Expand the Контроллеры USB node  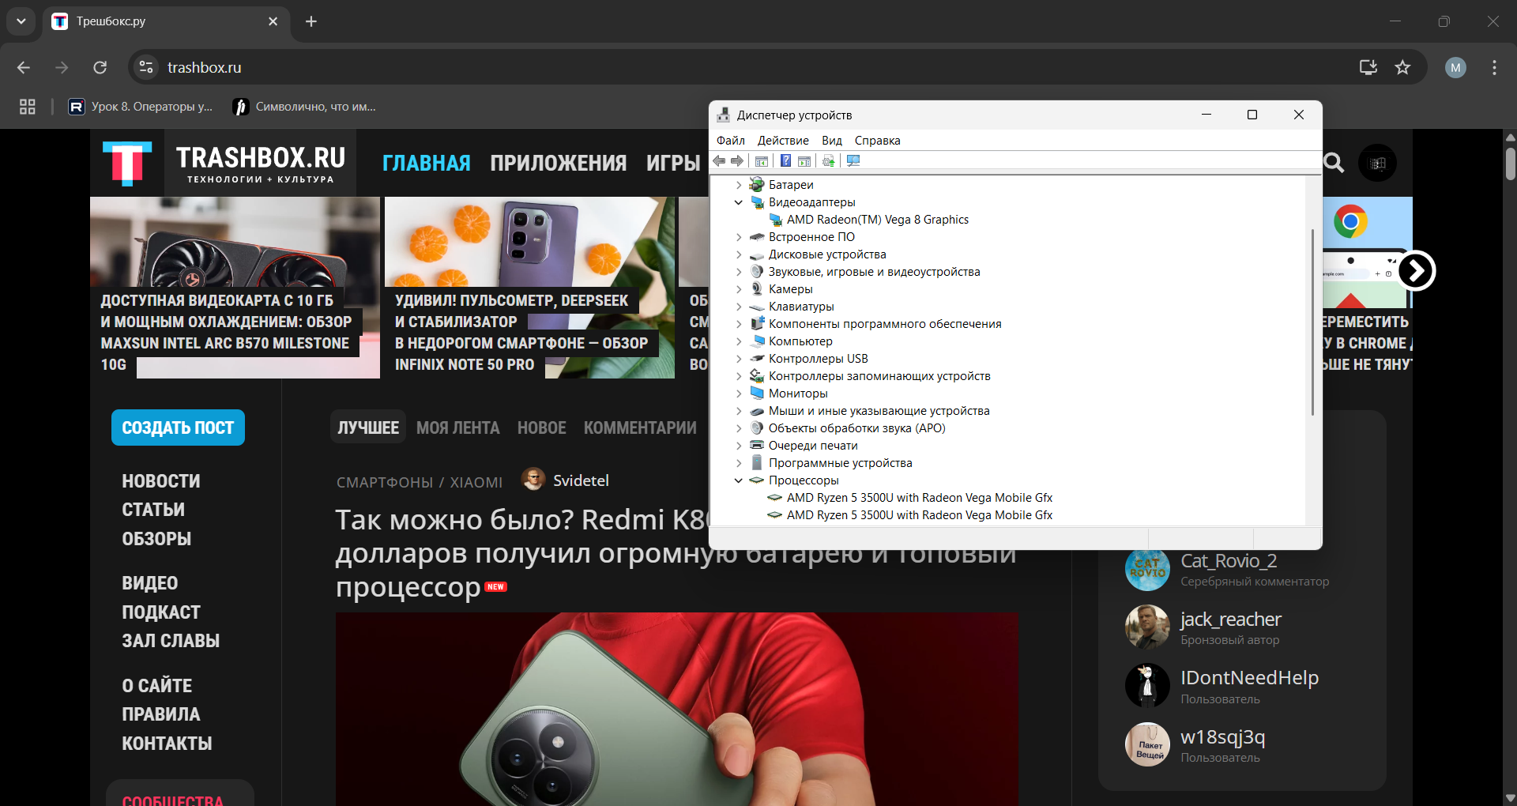coord(739,359)
